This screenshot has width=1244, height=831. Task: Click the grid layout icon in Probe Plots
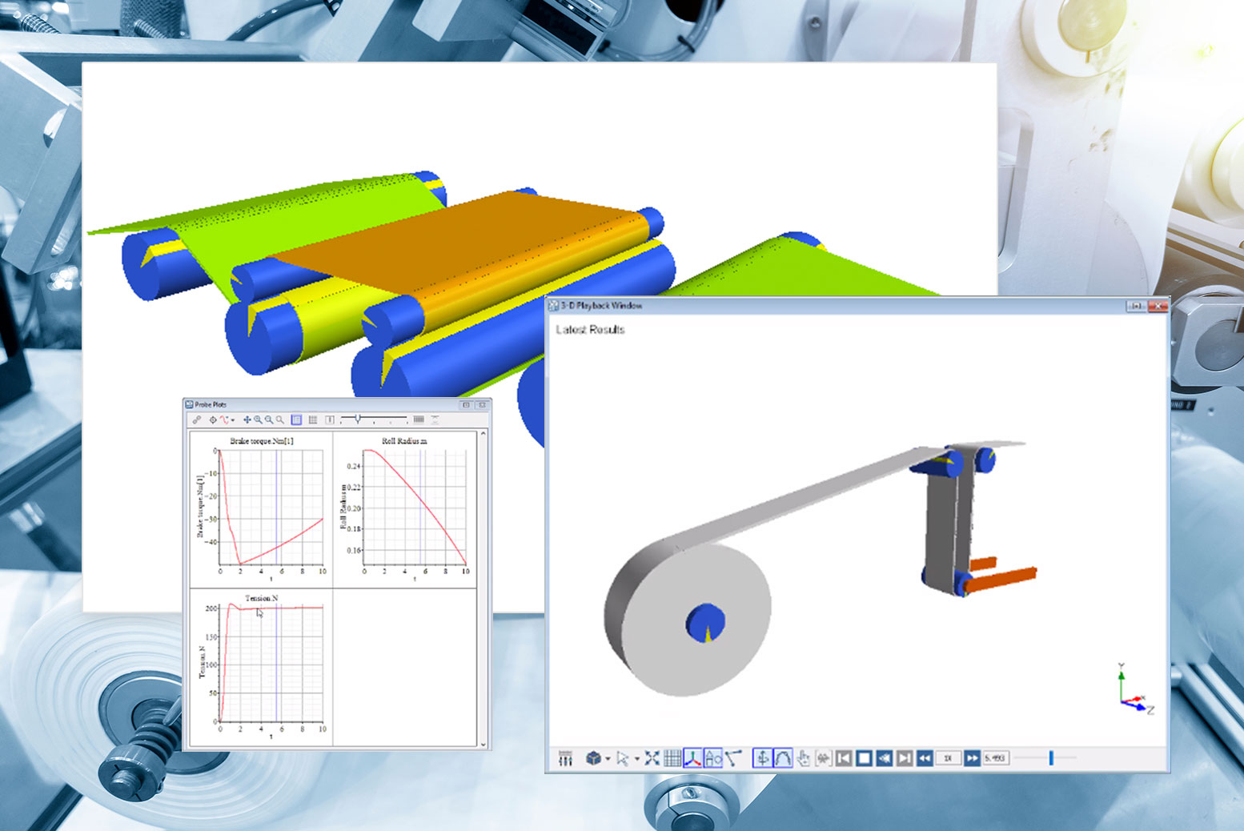coord(313,420)
